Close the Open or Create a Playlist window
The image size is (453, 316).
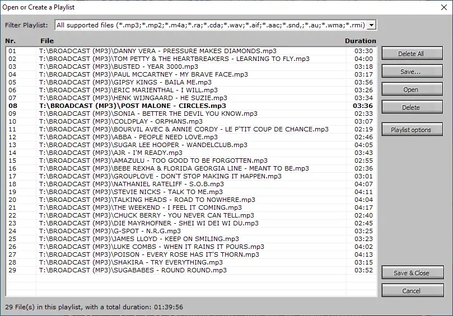[444, 7]
